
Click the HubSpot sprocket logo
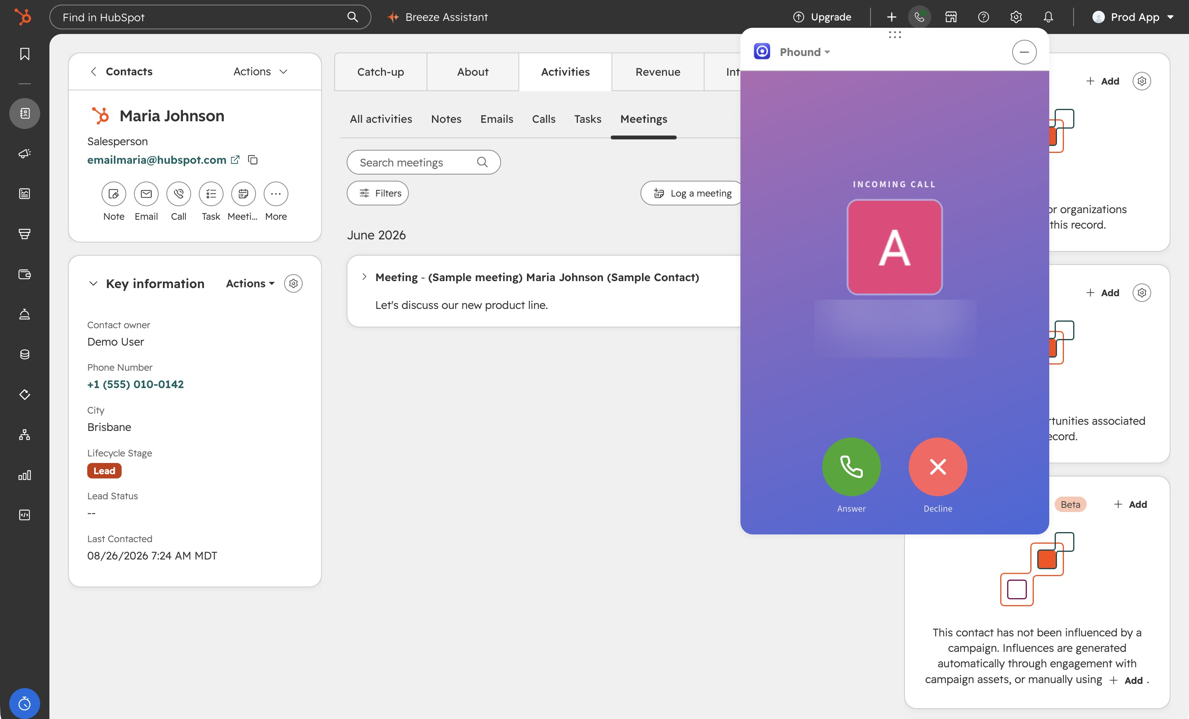pyautogui.click(x=23, y=17)
